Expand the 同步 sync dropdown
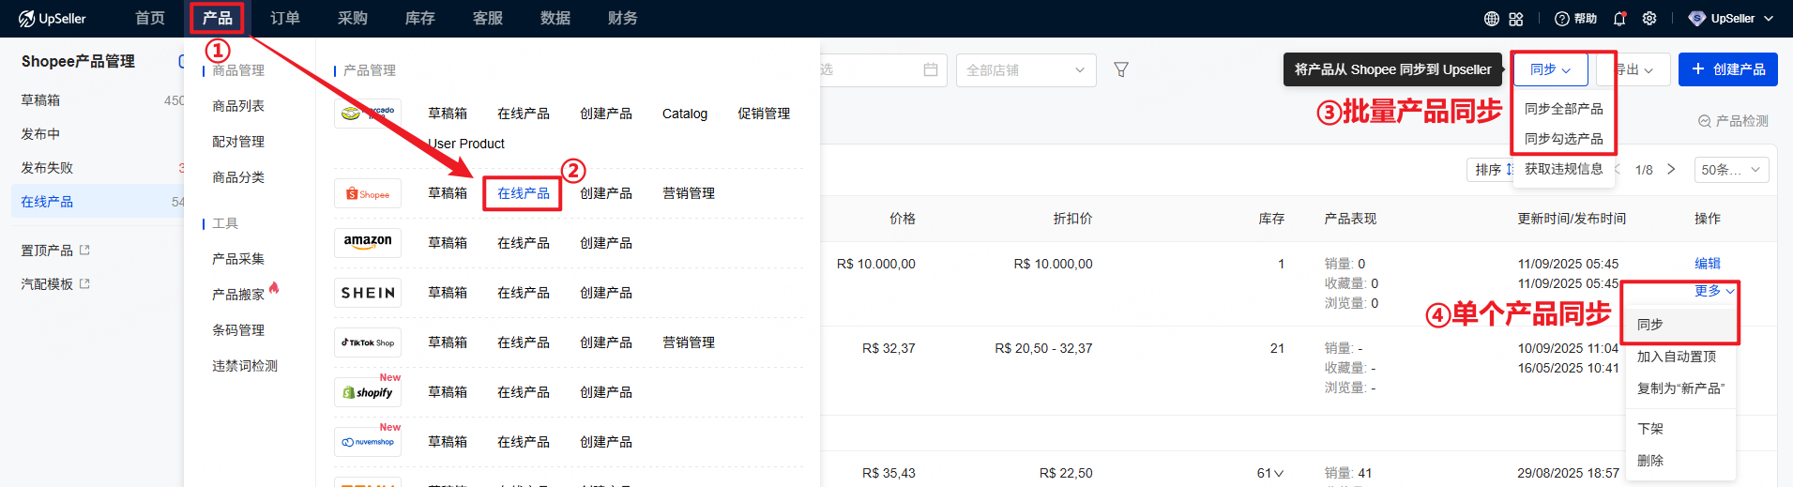 tap(1550, 69)
